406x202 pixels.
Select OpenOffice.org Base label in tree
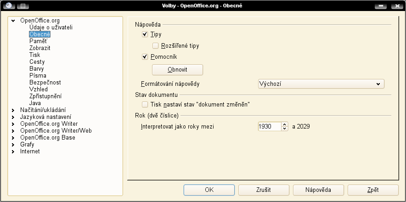point(48,138)
